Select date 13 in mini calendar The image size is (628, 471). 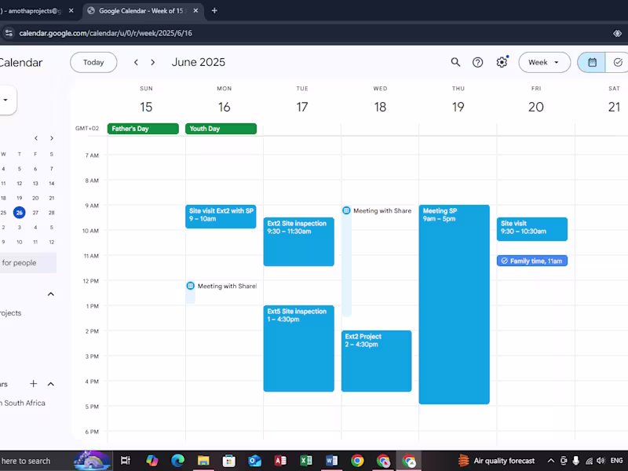point(35,184)
